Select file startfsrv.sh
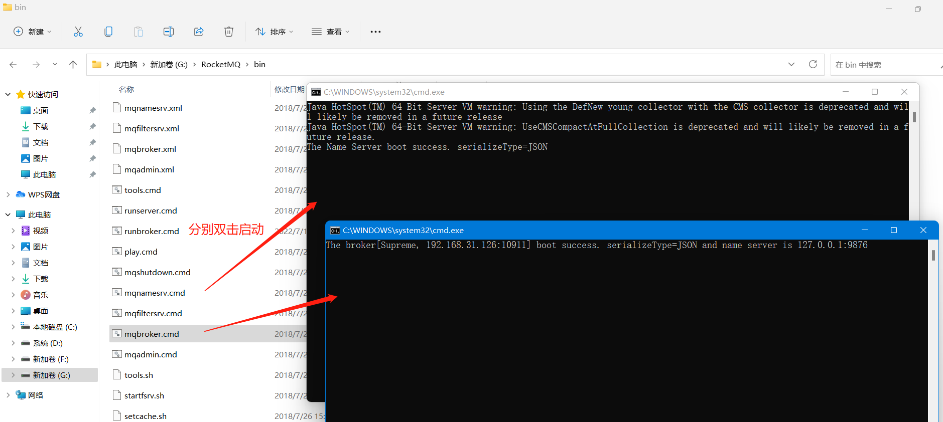Screen dimensions: 943x422 coord(144,395)
